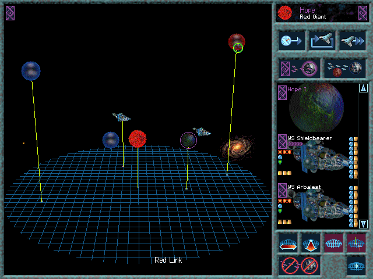Click the purple emblem beside WS Arbalest
The width and height of the screenshot is (373, 279).
click(282, 190)
